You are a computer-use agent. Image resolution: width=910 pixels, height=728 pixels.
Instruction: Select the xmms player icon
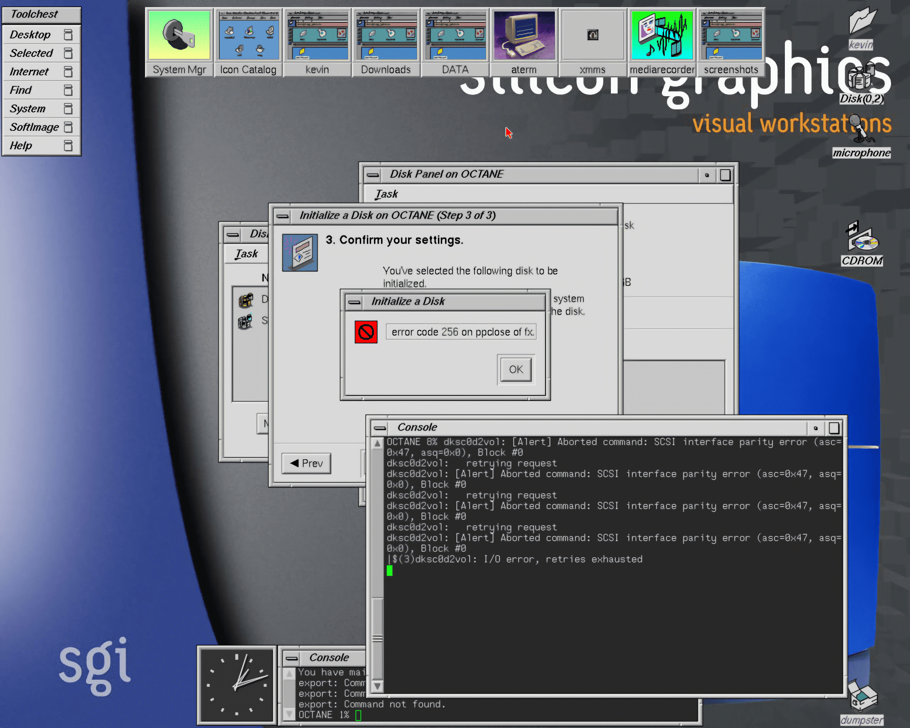pos(592,42)
